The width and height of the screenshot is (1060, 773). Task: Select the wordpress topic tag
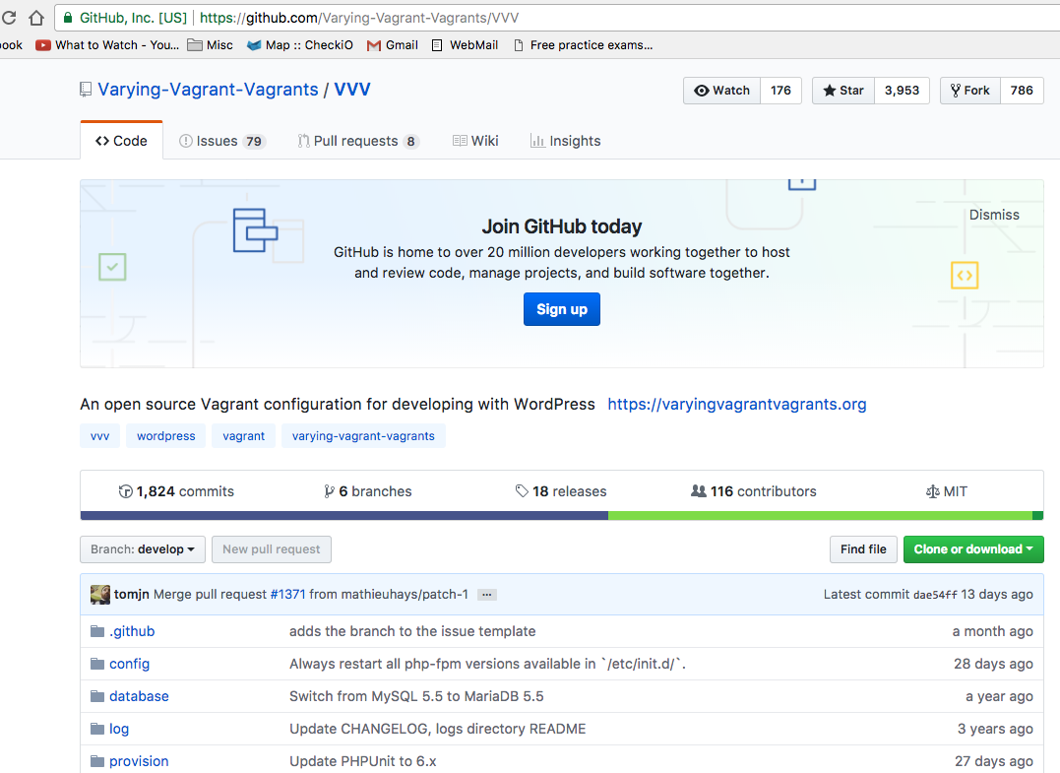pyautogui.click(x=165, y=435)
